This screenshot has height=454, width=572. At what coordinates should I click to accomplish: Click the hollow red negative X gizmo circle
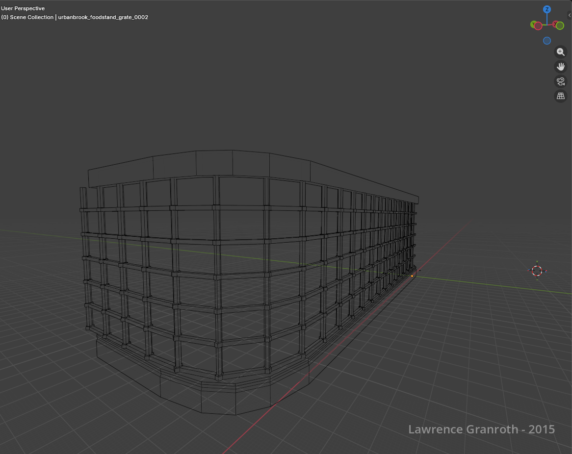pos(538,26)
